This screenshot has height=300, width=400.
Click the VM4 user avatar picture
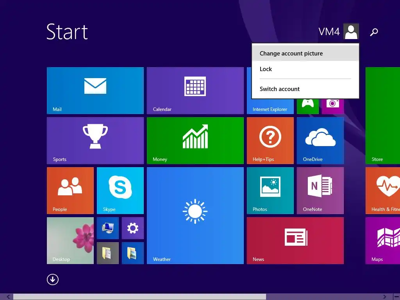(351, 31)
